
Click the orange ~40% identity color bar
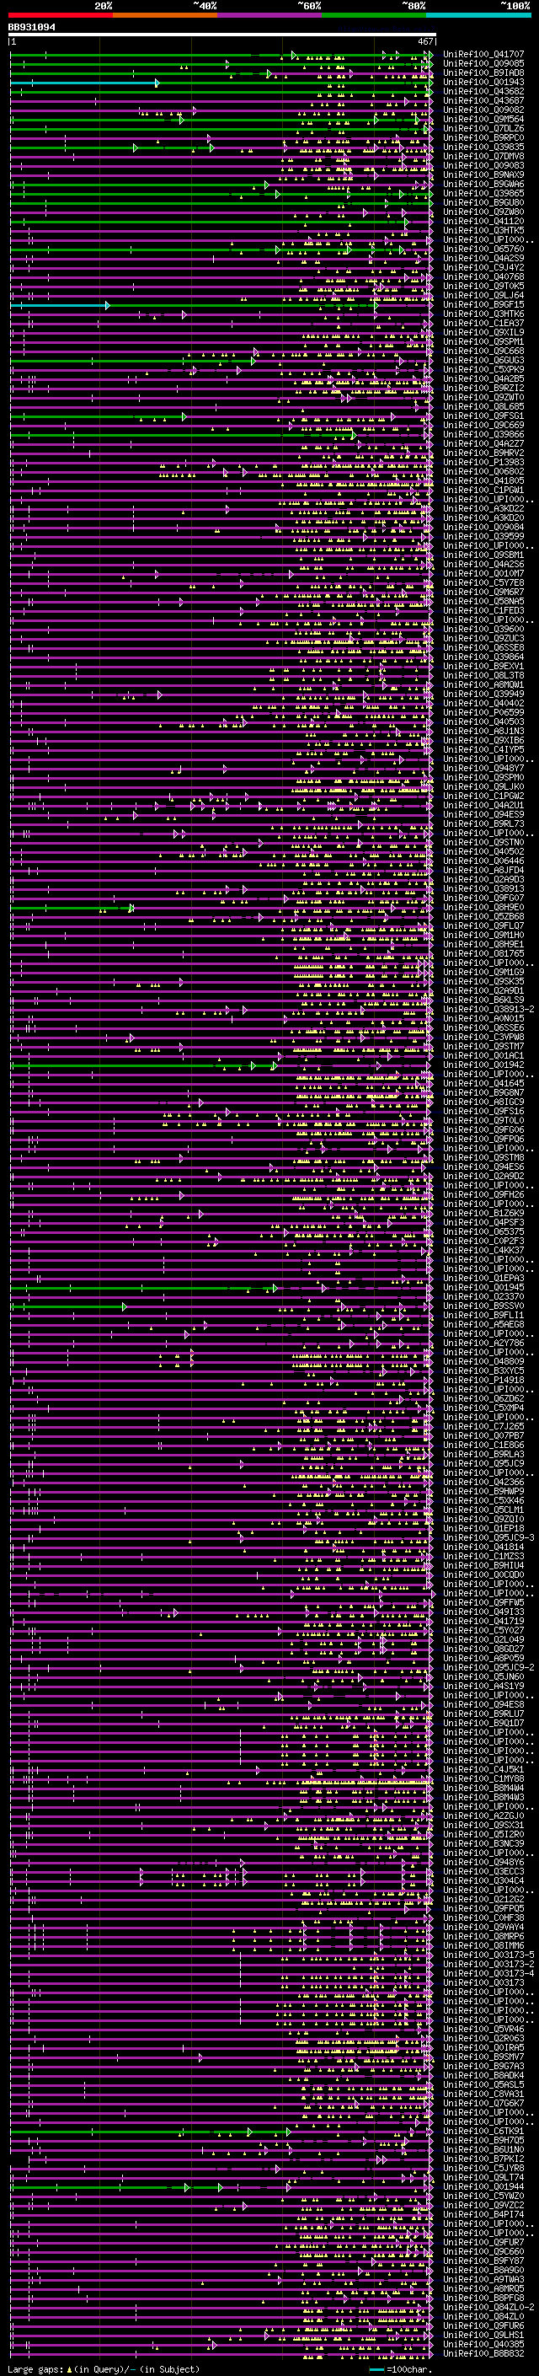click(x=165, y=16)
